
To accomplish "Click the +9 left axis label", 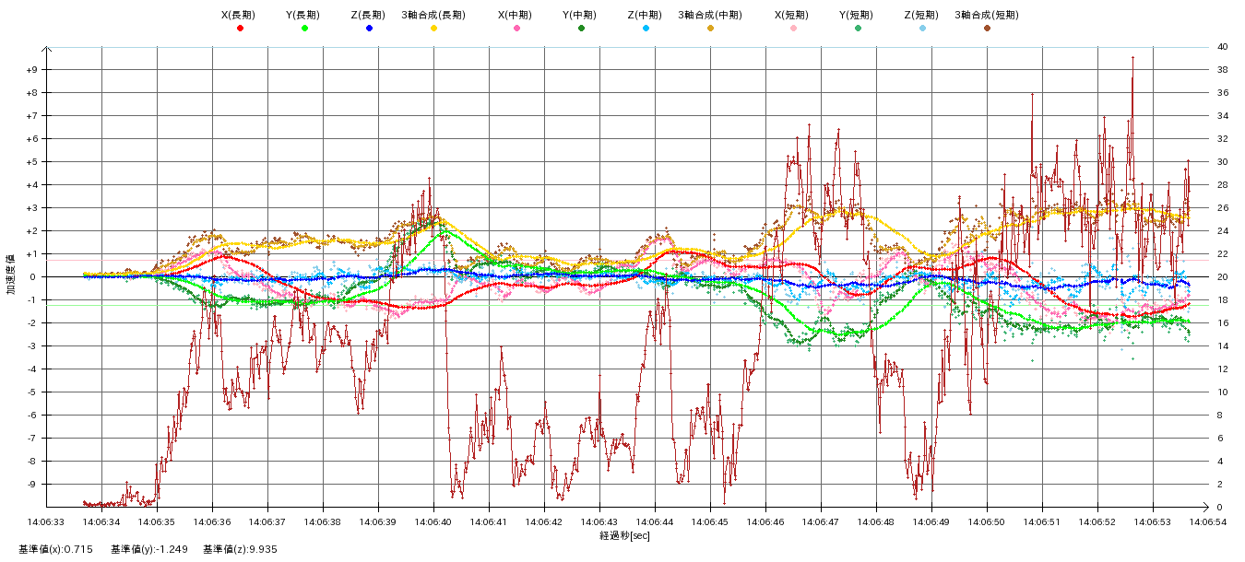I will [x=31, y=70].
